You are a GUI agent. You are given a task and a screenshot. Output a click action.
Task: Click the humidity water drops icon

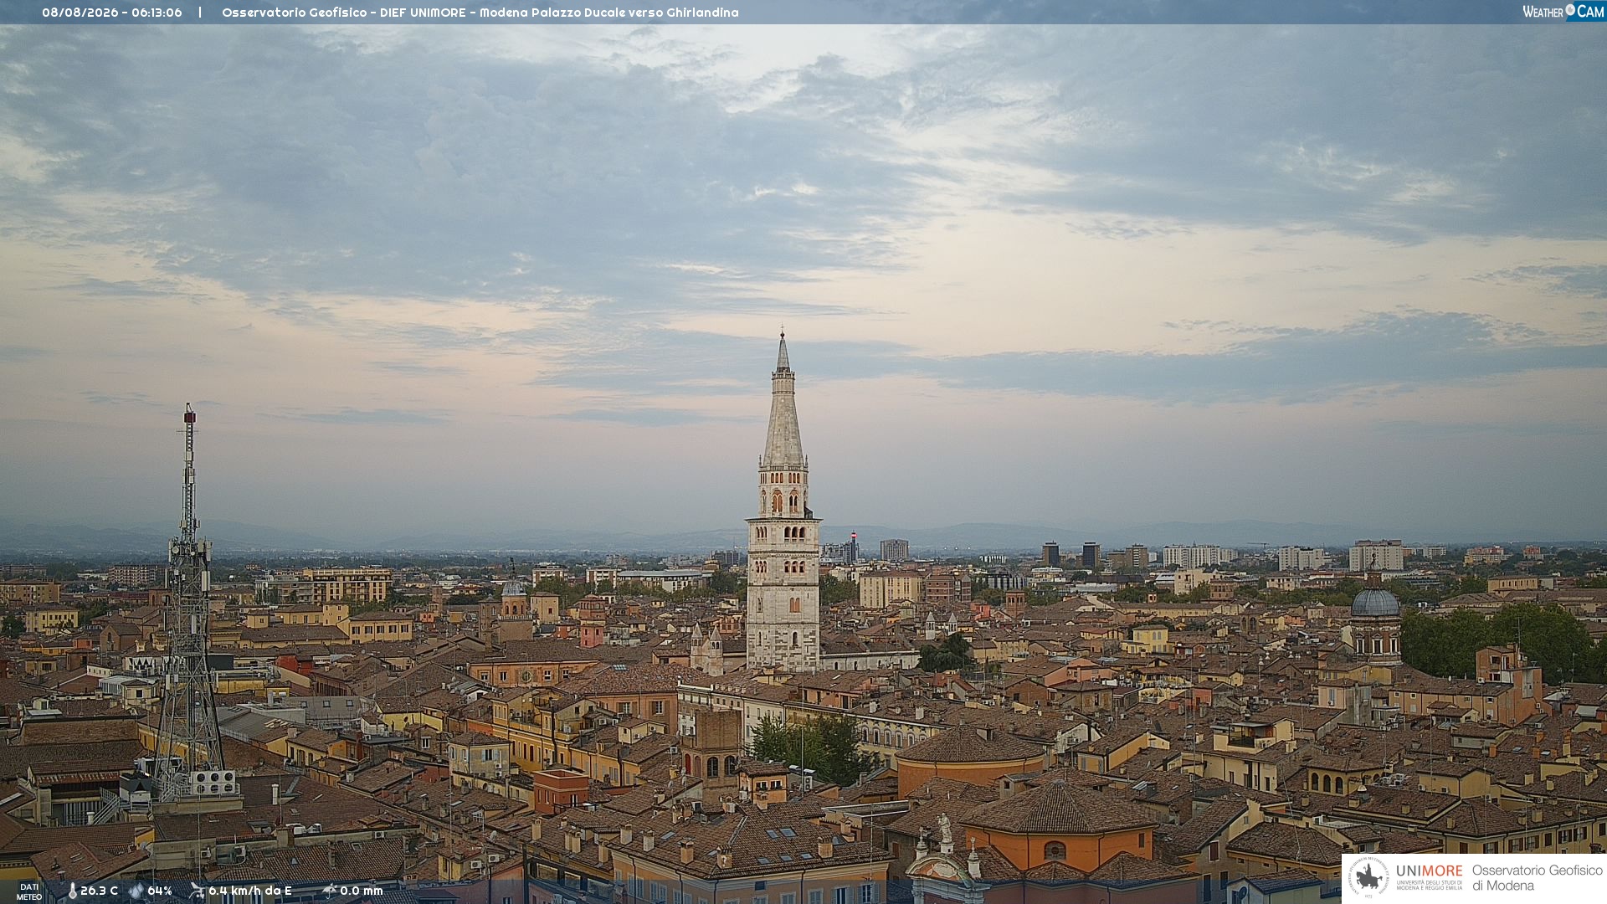(136, 891)
